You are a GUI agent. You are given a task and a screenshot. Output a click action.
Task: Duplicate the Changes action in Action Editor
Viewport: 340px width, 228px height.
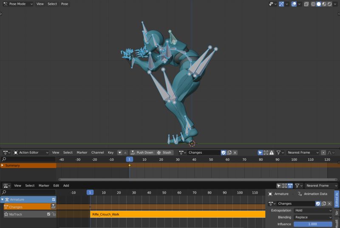[229, 153]
